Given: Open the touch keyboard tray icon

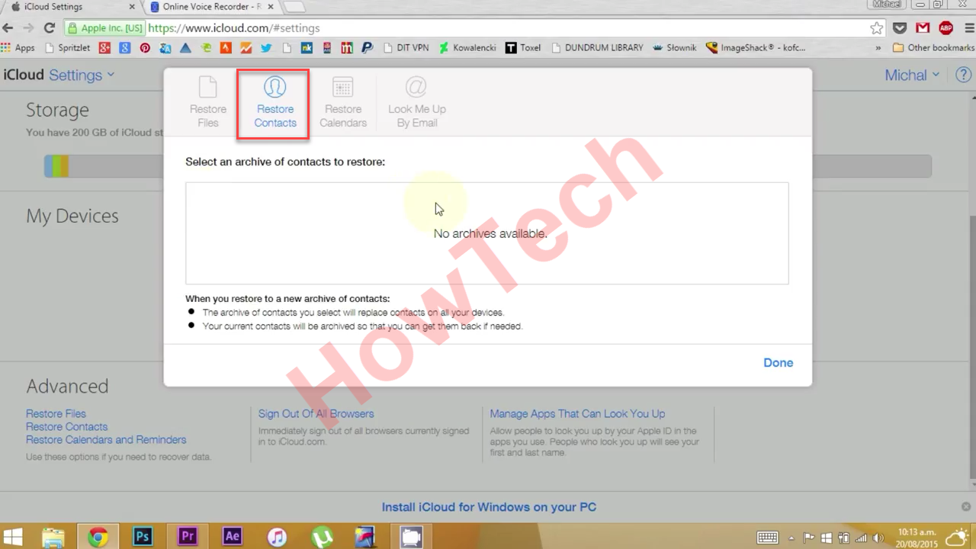Looking at the screenshot, I should (x=767, y=537).
